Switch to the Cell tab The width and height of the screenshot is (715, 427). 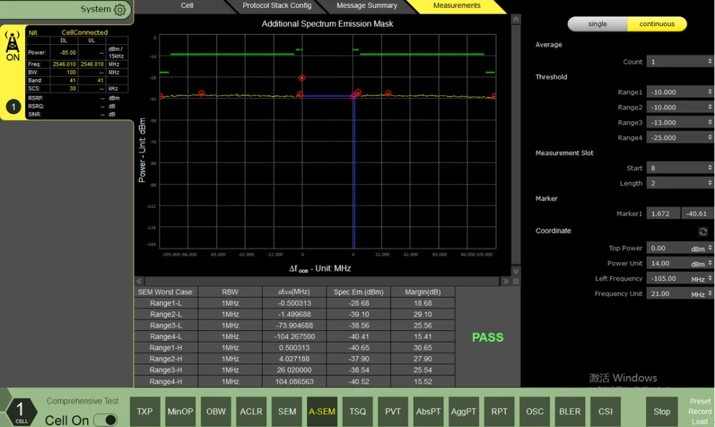coord(187,6)
